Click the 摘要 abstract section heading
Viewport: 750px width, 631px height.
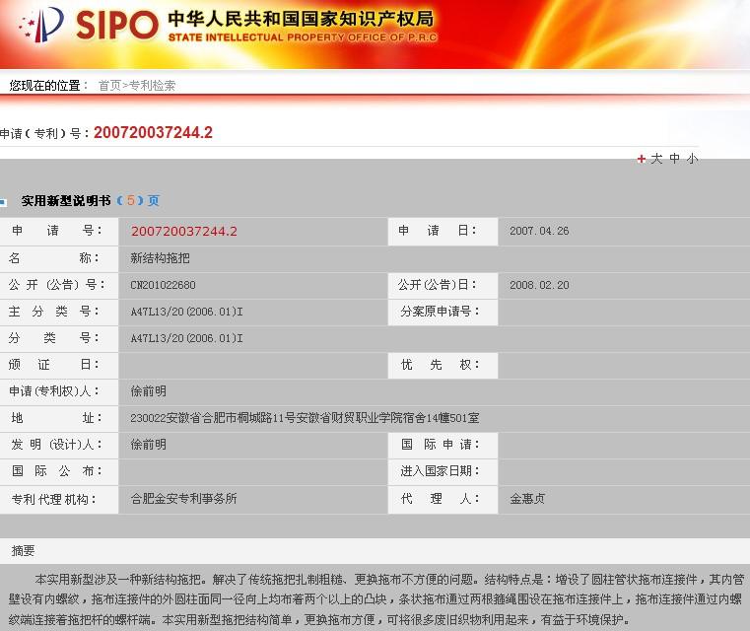[23, 550]
